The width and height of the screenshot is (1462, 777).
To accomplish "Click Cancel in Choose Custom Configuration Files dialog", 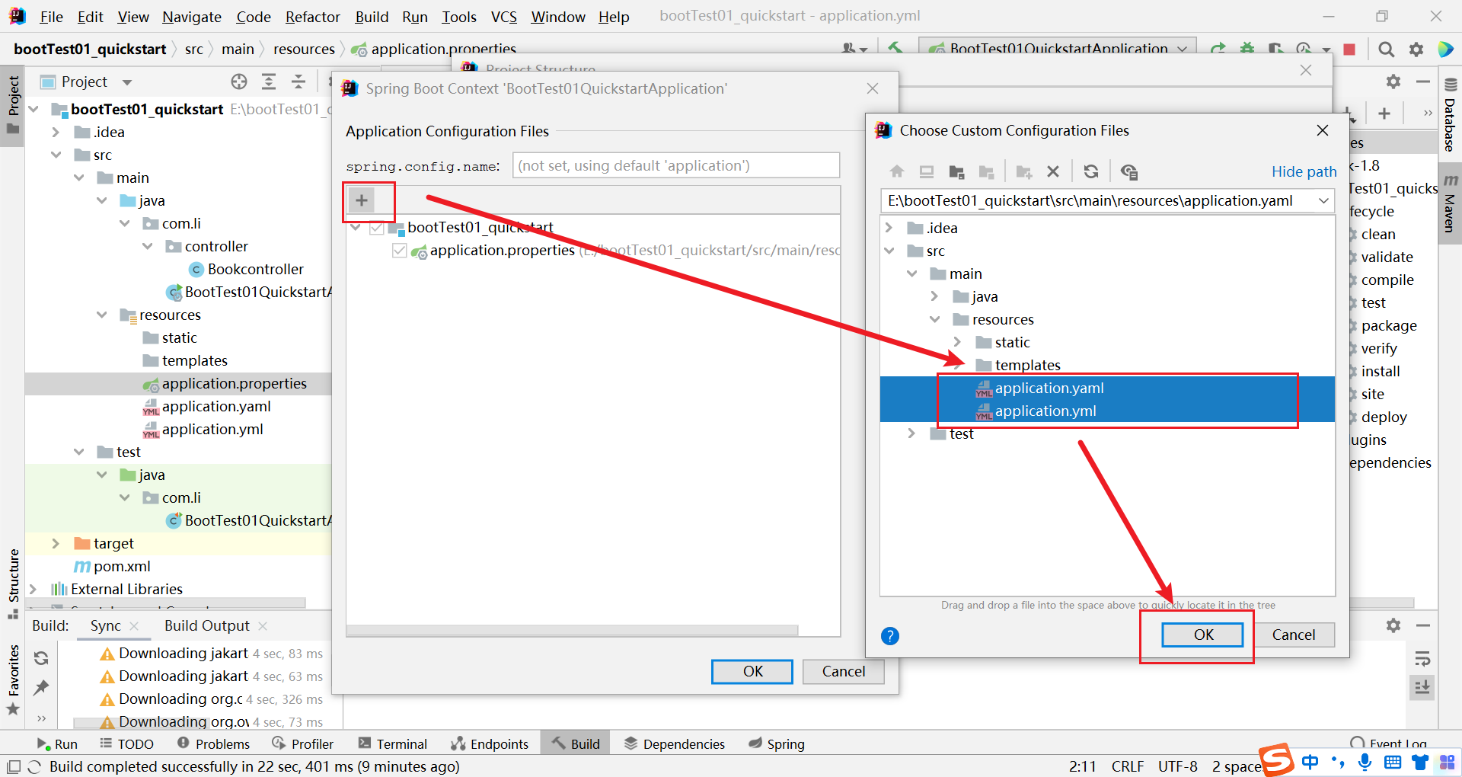I will click(1293, 635).
